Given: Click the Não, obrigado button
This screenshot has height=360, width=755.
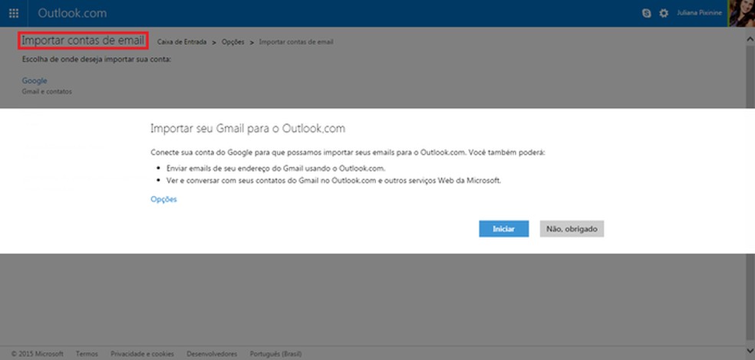Looking at the screenshot, I should [572, 229].
